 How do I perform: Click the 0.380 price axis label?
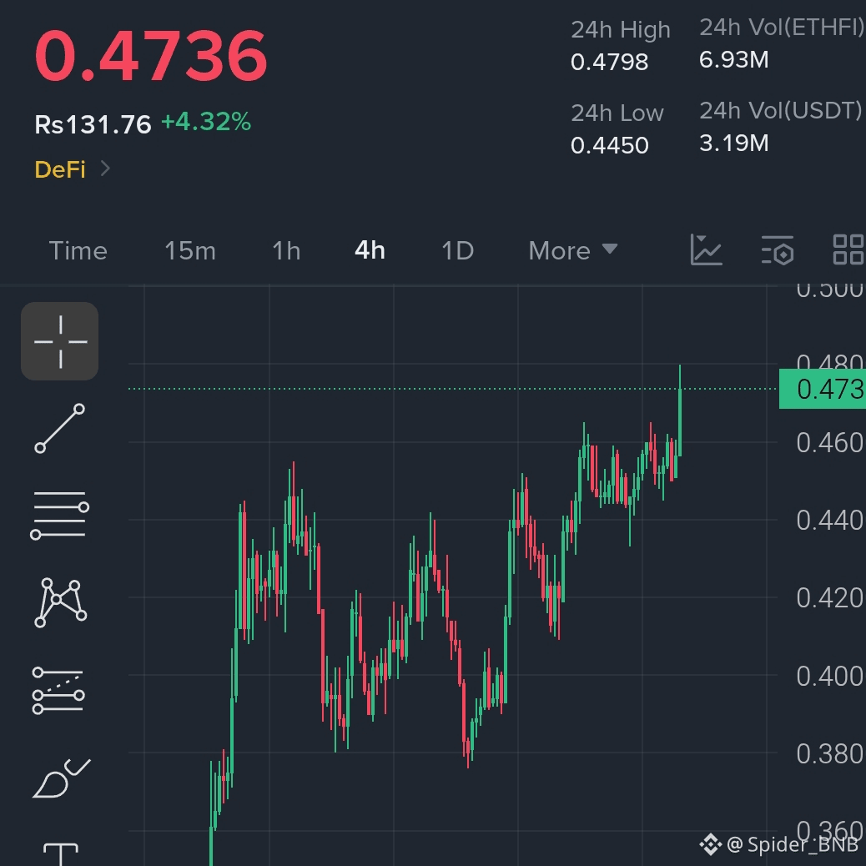(830, 754)
